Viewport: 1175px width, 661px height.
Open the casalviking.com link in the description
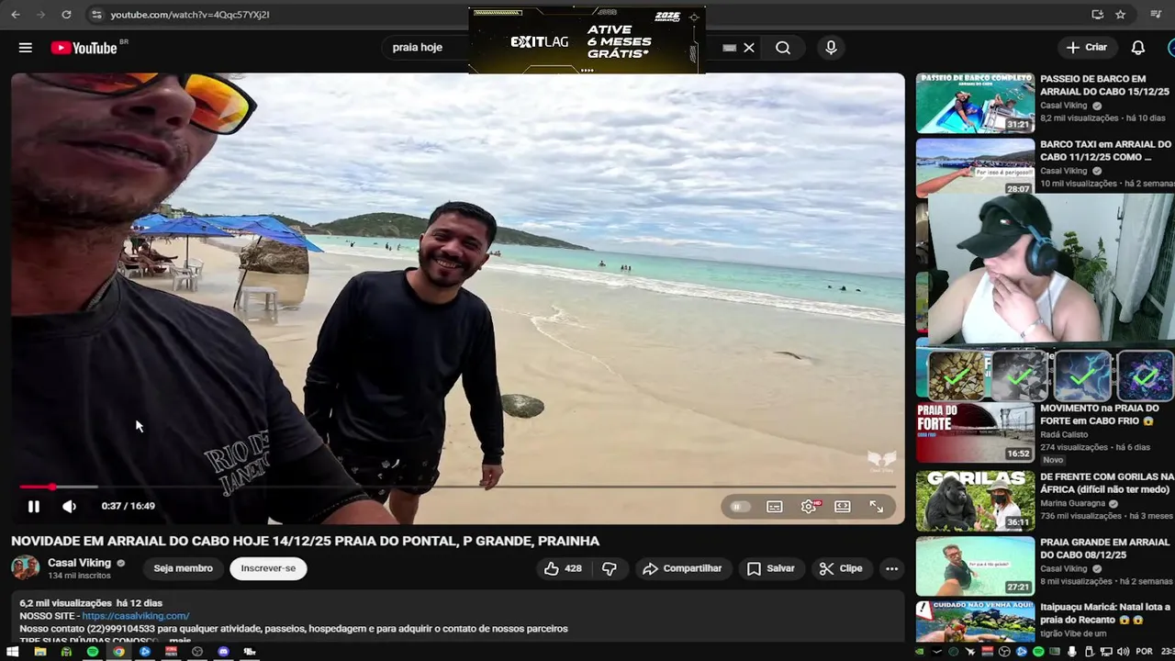click(136, 616)
